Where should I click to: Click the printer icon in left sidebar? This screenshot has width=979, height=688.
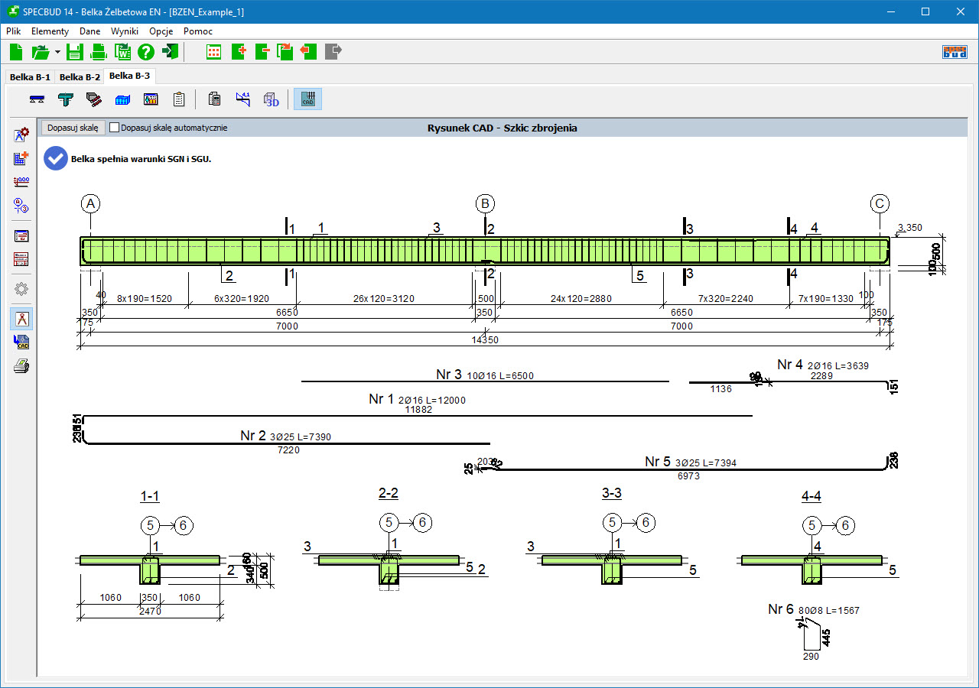pos(21,366)
